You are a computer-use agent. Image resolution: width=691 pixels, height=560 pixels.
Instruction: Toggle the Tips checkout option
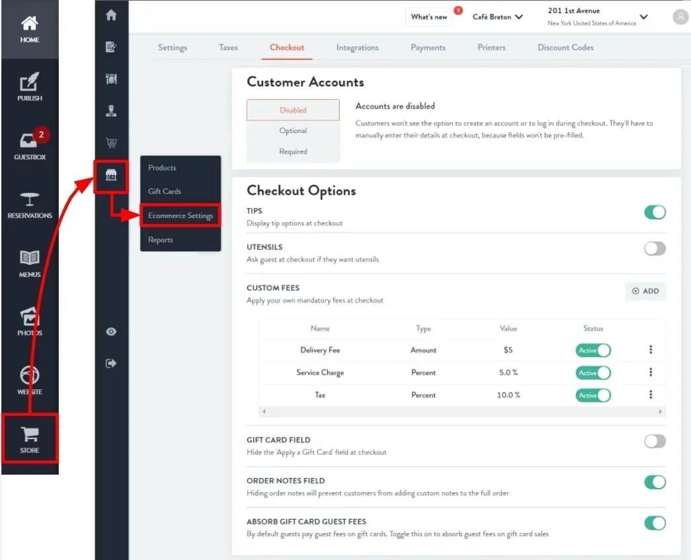click(655, 212)
